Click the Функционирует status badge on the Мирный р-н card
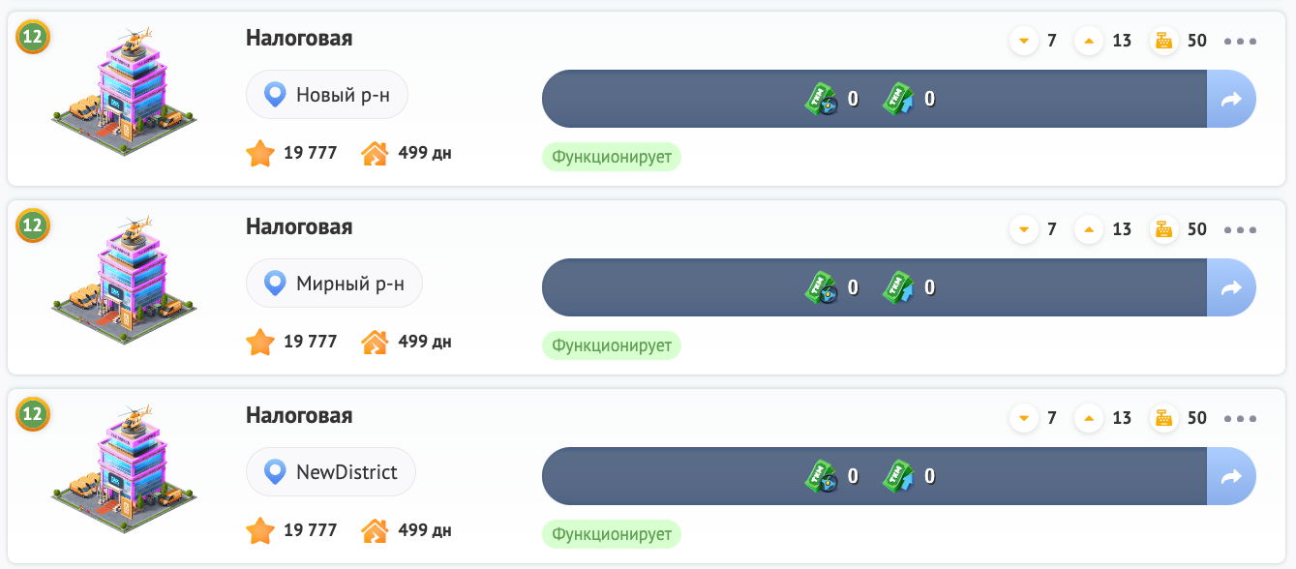Screen dimensions: 1296x569 coord(611,345)
